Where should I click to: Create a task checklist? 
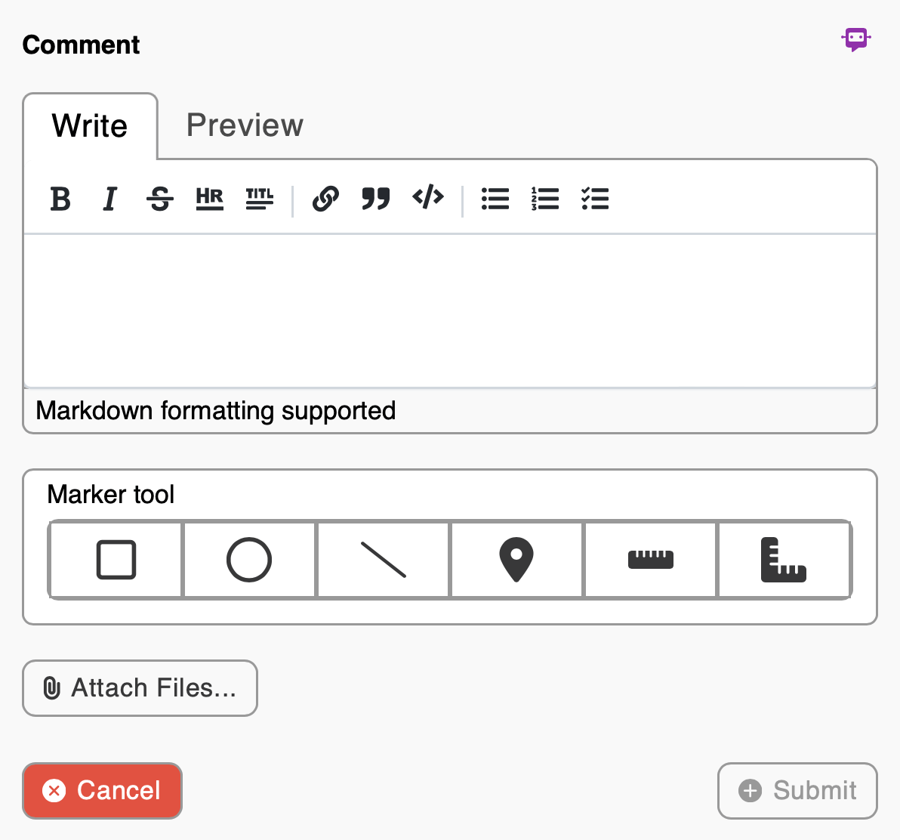(595, 199)
